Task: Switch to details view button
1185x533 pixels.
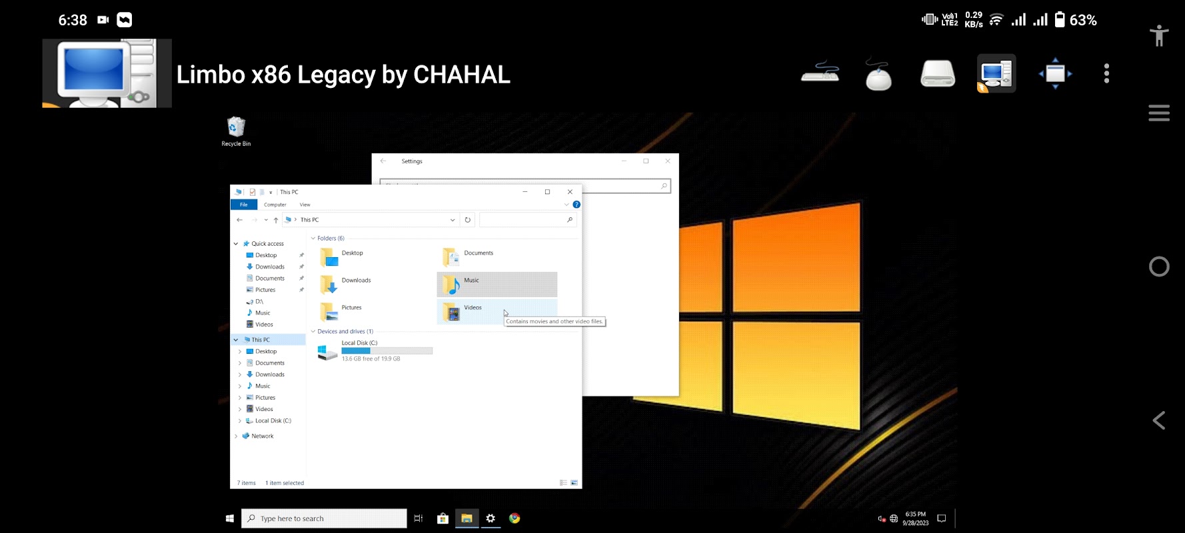Action: point(563,483)
